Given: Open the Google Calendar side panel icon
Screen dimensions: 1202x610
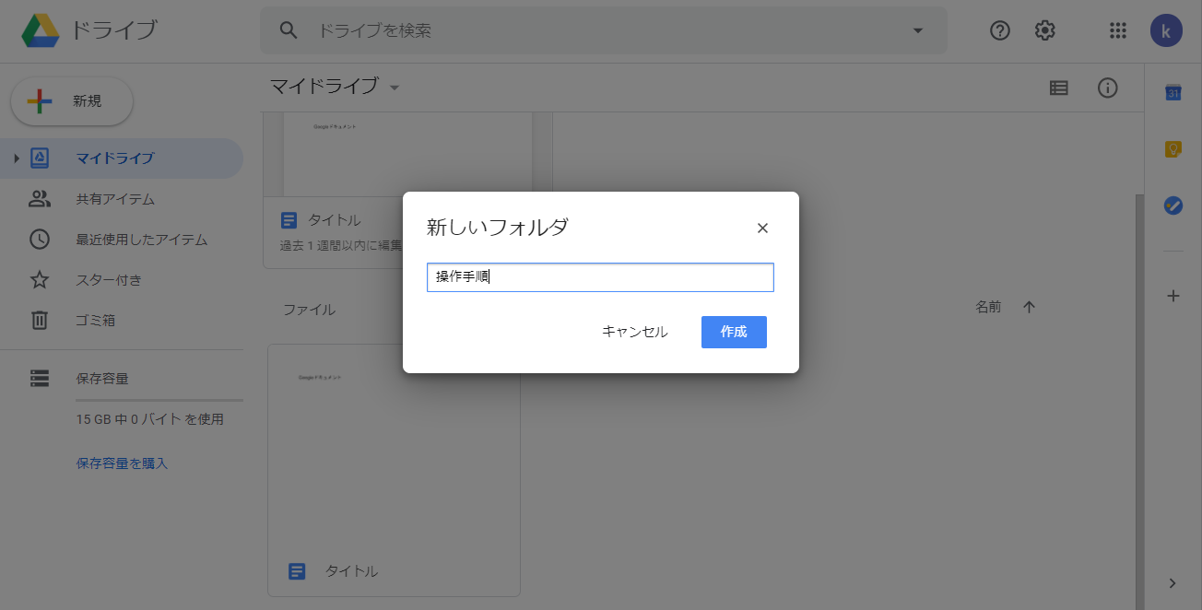Looking at the screenshot, I should pos(1173,92).
